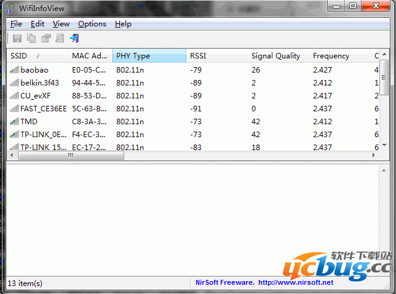The image size is (396, 294).
Task: Click the signal icon beside belkin.3f43
Action: point(14,82)
